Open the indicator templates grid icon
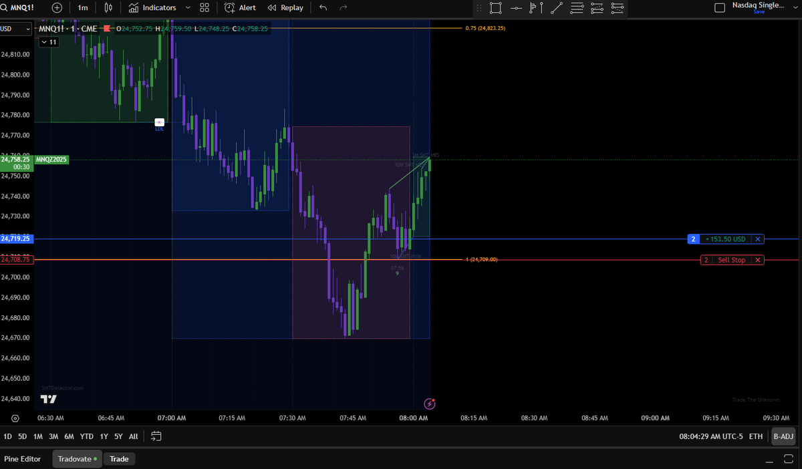Viewport: 802px width, 469px height. (x=205, y=7)
